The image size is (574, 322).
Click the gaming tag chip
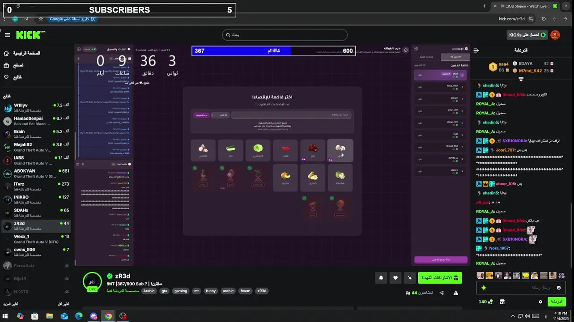pos(181,291)
